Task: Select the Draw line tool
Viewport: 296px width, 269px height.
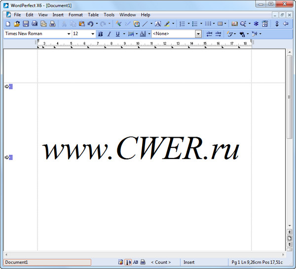Action: 145,24
